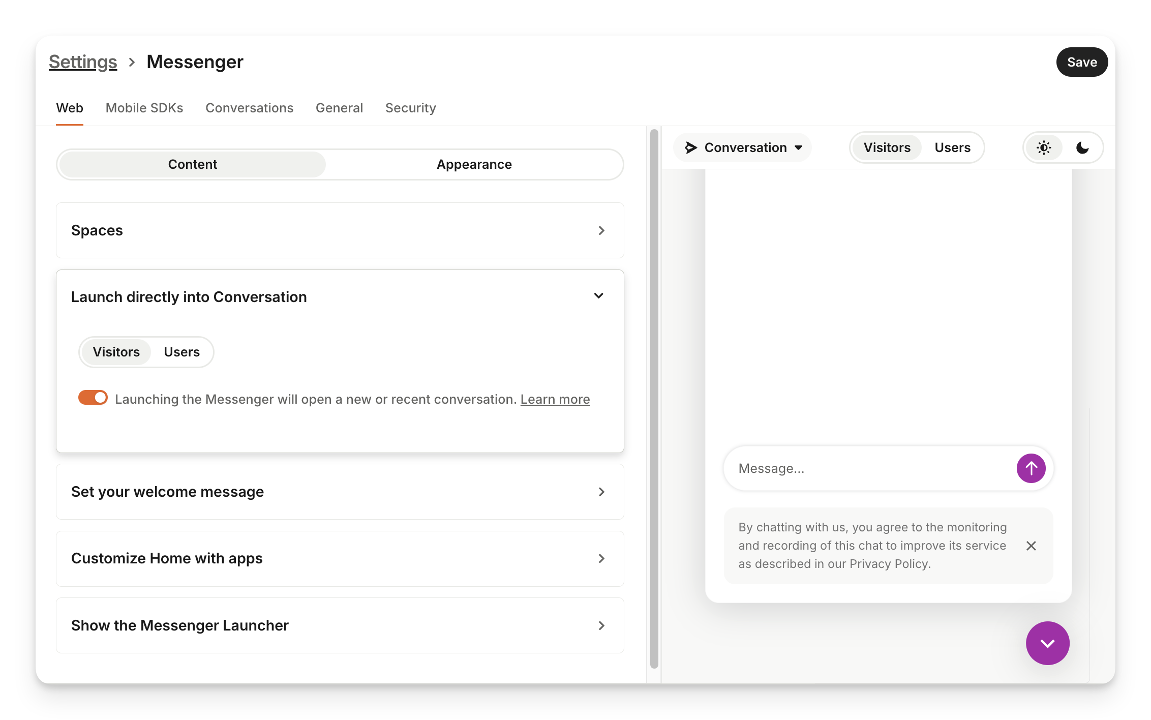Click the purple send message arrow
The height and width of the screenshot is (720, 1151).
click(x=1031, y=468)
